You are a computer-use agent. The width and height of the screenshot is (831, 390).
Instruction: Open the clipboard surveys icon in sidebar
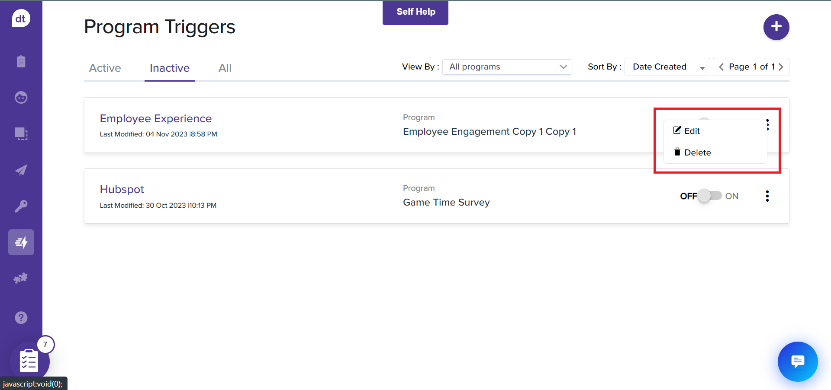[x=21, y=61]
